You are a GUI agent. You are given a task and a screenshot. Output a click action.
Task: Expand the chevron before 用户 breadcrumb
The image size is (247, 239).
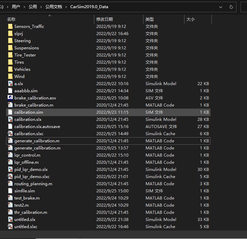(x=8, y=7)
